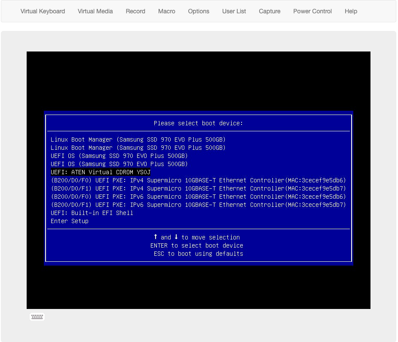
Task: Open the Options menu
Action: (199, 12)
